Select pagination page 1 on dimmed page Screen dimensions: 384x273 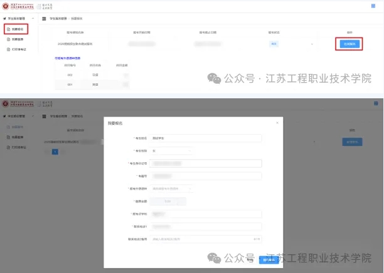55,152
